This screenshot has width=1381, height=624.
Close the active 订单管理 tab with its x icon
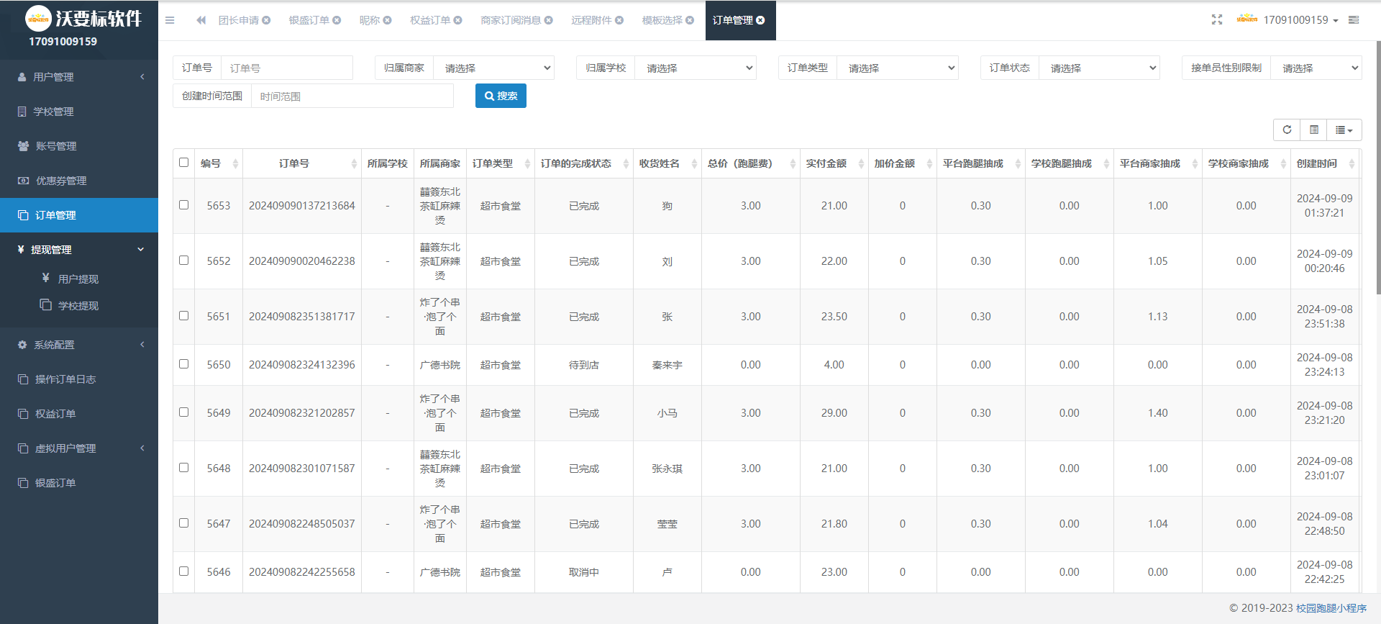[x=760, y=20]
